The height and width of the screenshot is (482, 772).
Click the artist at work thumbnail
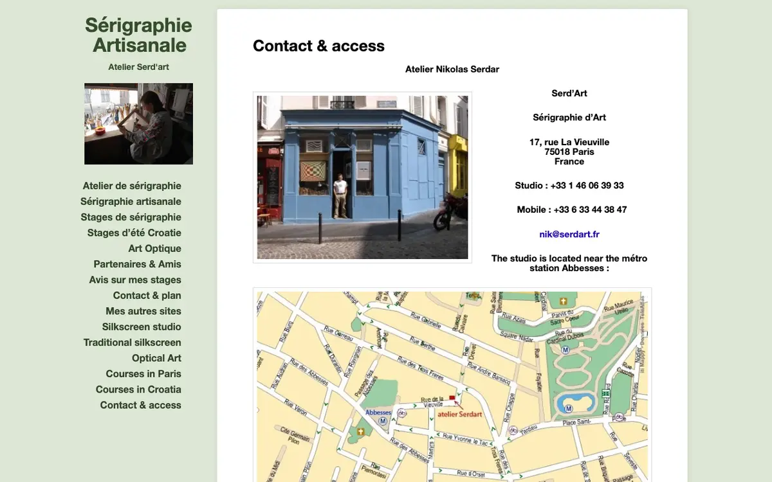pos(138,123)
